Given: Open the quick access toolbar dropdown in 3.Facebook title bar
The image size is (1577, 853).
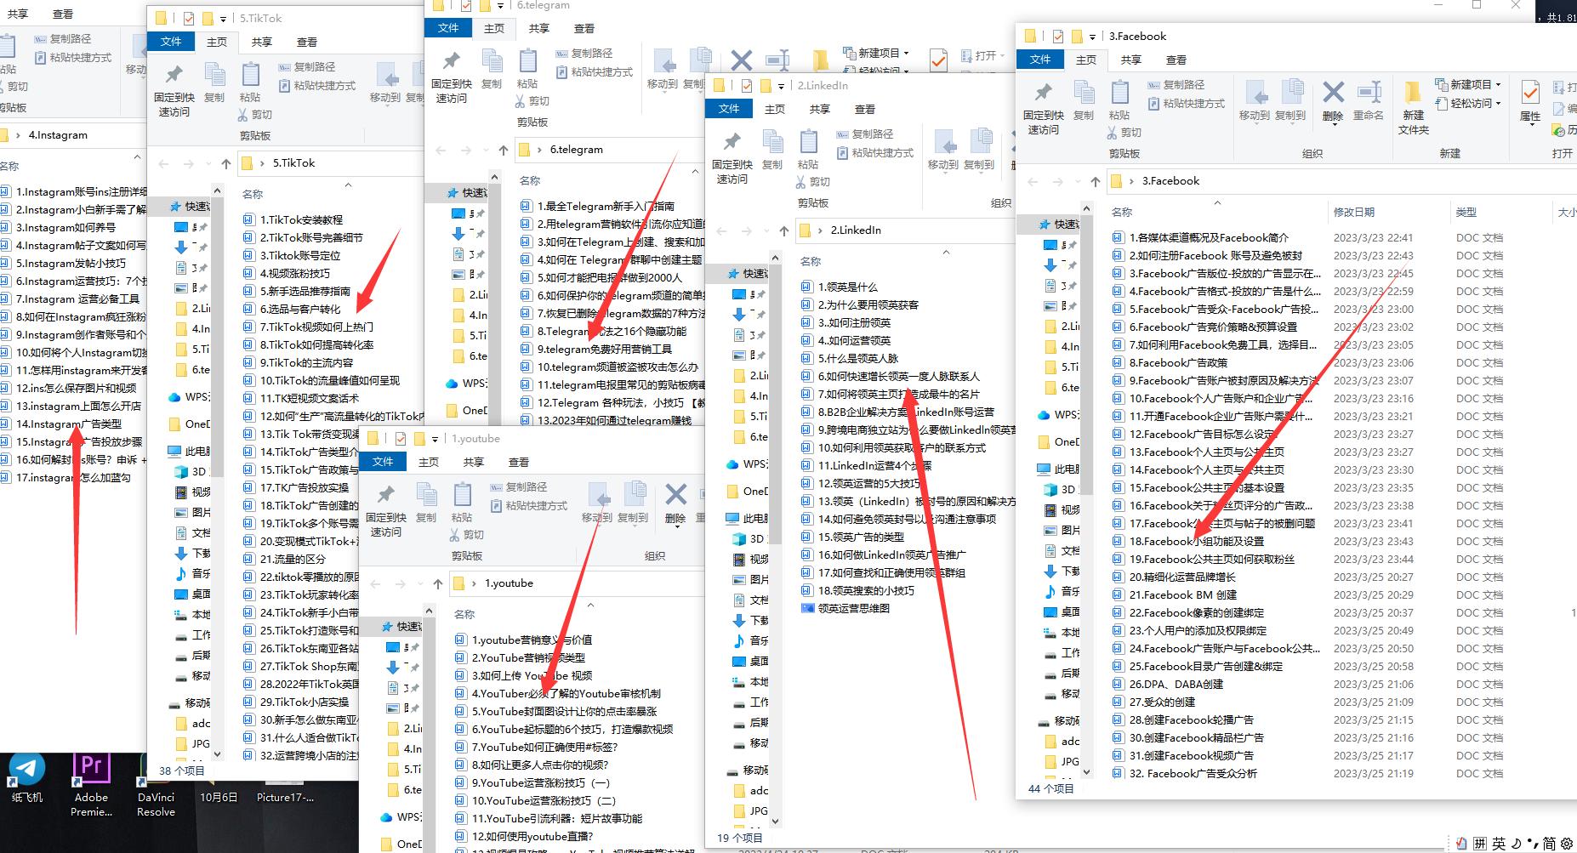Looking at the screenshot, I should click(1092, 37).
